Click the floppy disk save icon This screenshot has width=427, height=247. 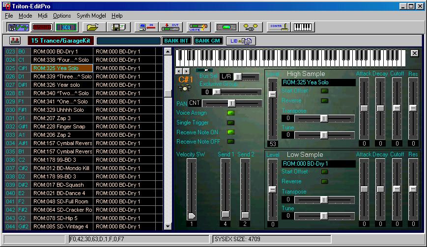[x=118, y=27]
